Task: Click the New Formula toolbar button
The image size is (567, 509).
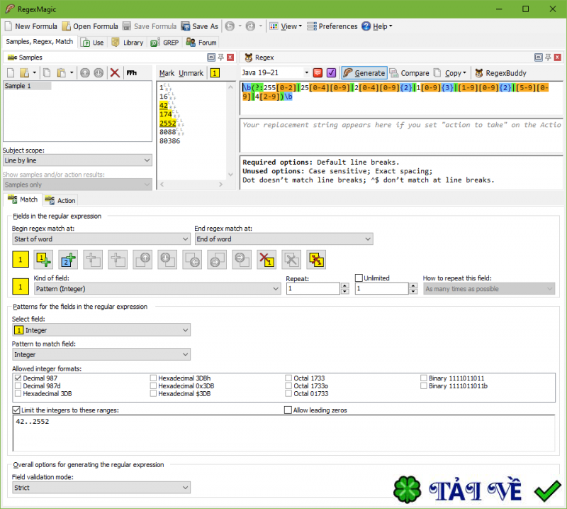Action: coord(30,26)
